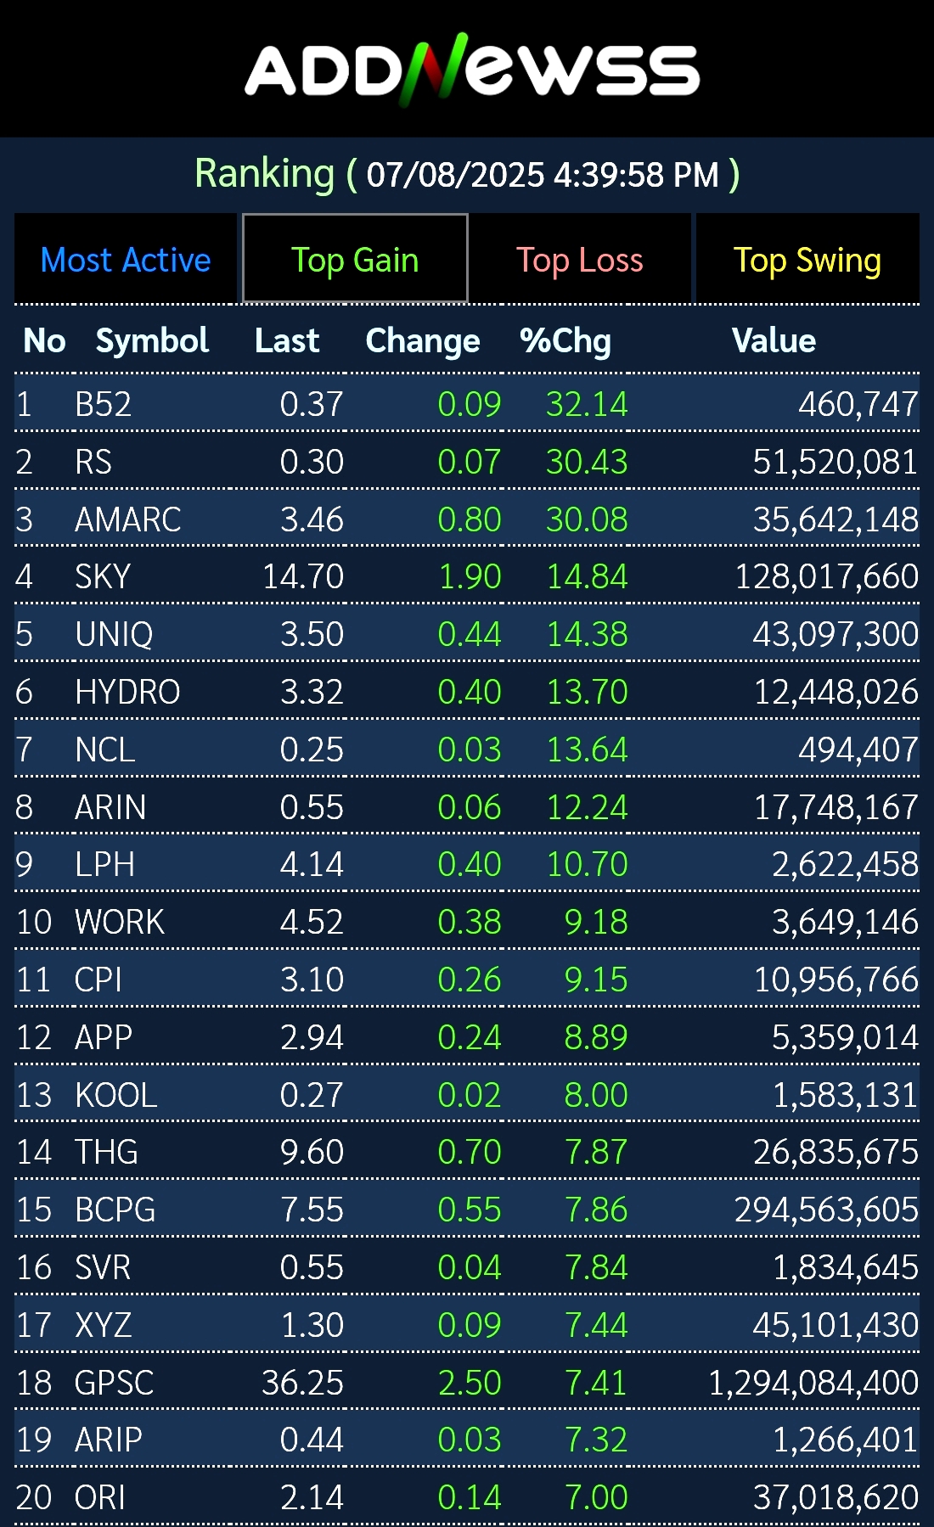Open the B52 stock row
Viewport: 934px width, 1527px height.
[x=467, y=404]
